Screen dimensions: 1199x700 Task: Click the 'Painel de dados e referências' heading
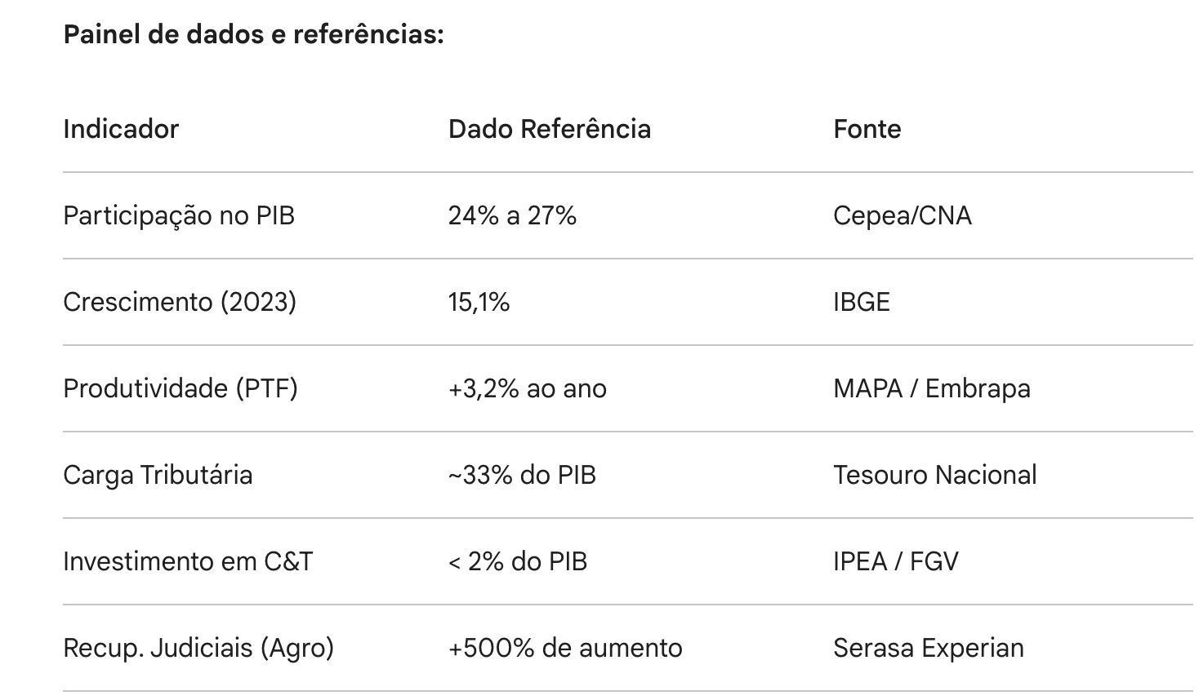point(253,35)
